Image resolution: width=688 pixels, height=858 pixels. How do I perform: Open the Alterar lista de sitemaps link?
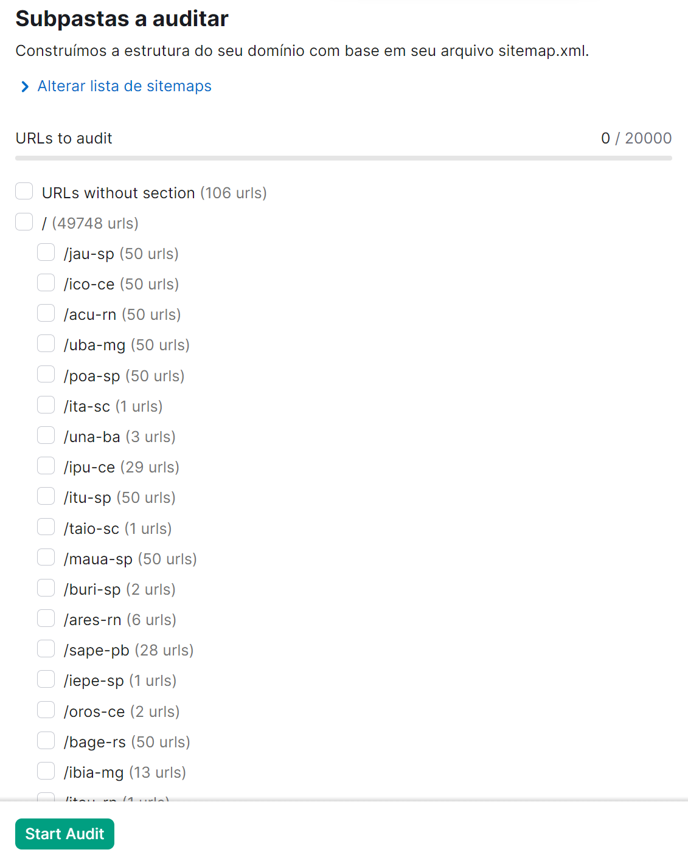click(x=124, y=86)
